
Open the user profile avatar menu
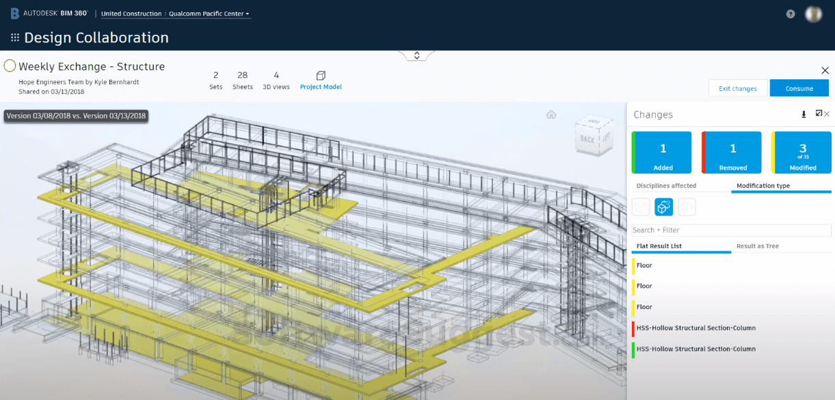(x=813, y=14)
